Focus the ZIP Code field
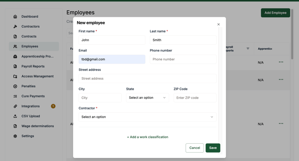Viewport: 299px width, 161px height. pyautogui.click(x=195, y=98)
